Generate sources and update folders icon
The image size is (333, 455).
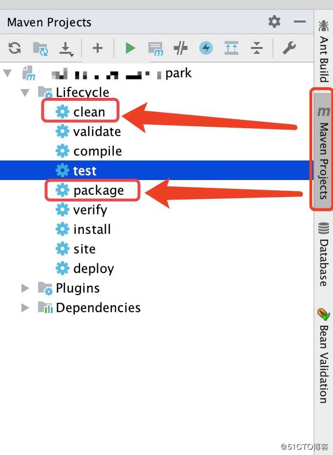coord(40,48)
